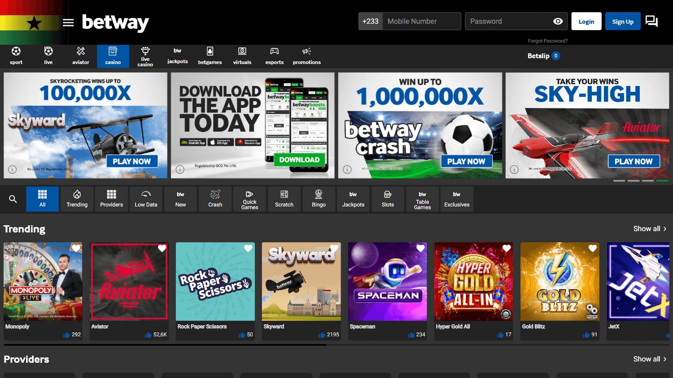Click PLAY NOW on Aviator banner

634,161
